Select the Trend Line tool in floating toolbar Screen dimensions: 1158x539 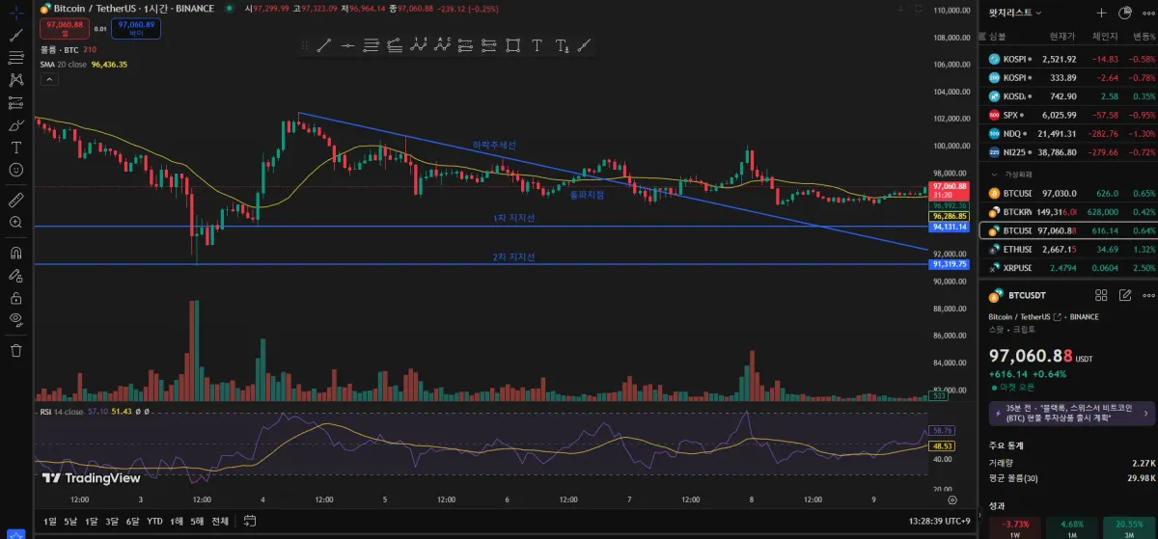point(324,45)
